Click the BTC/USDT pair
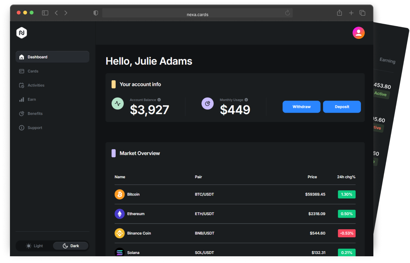 click(x=204, y=194)
